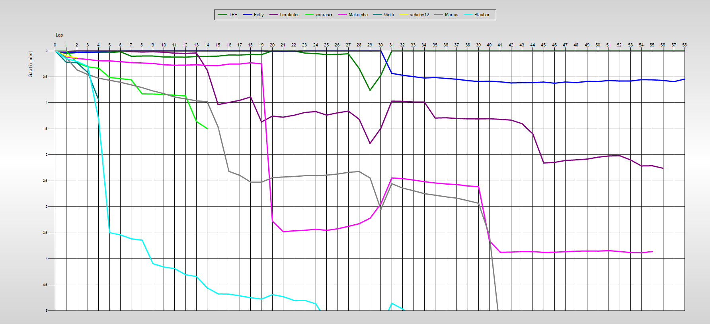Select lap 58 tick label
Screen dimensions: 710x324
(684, 45)
